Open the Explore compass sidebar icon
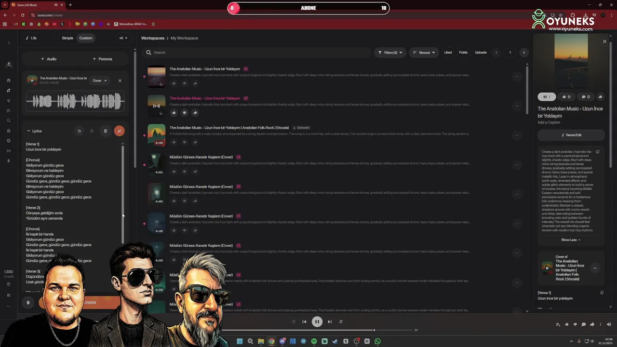This screenshot has height=347, width=617. coord(9,141)
